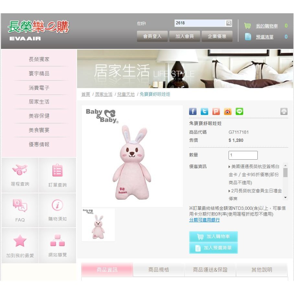
Task: Switch to 商品規格 tab
Action: (159, 270)
